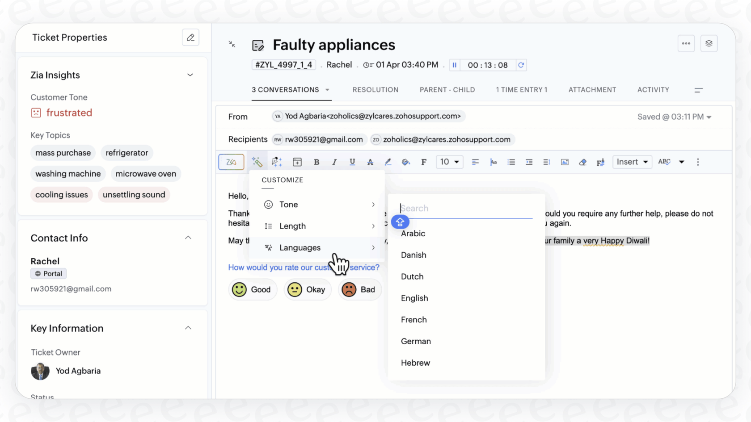Open the Zia assistant in the editor toolbar
The image size is (751, 422).
[231, 162]
